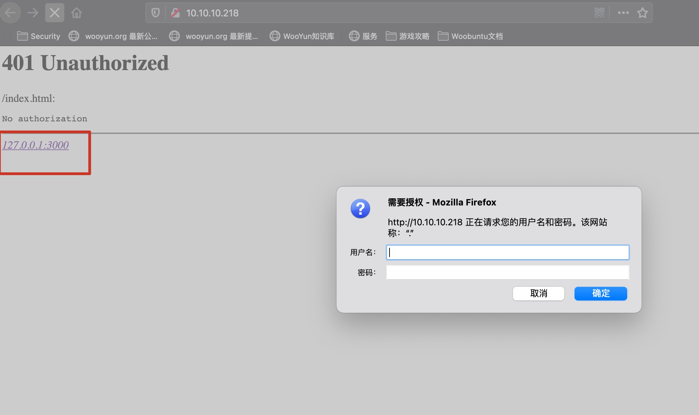Click the browser back arrow button
The height and width of the screenshot is (415, 699).
click(x=11, y=13)
